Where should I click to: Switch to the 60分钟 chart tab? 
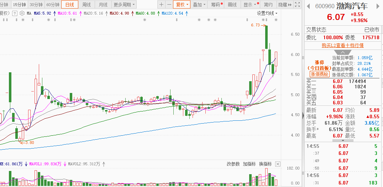point(53,4)
